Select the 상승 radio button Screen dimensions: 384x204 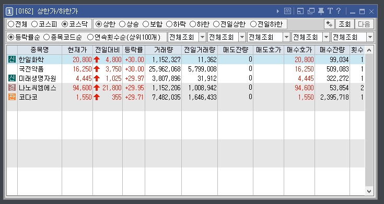point(122,24)
